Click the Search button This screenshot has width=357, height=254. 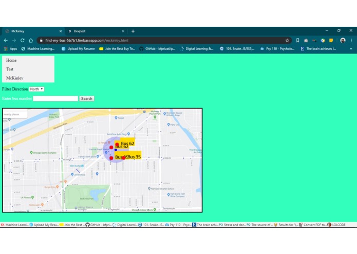pyautogui.click(x=87, y=99)
